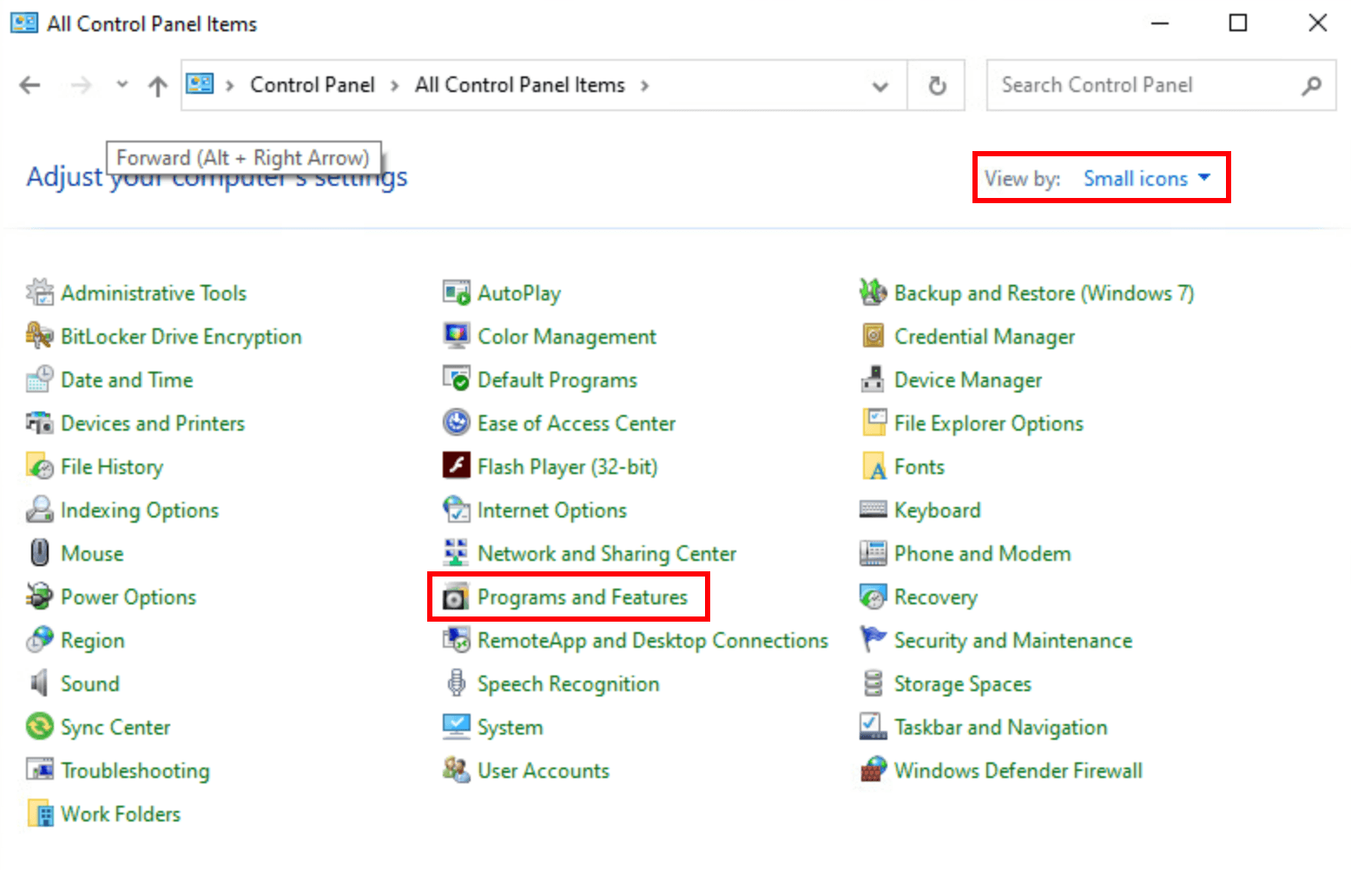Select All Control Panel Items in breadcrumb
The image size is (1351, 870).
(519, 84)
